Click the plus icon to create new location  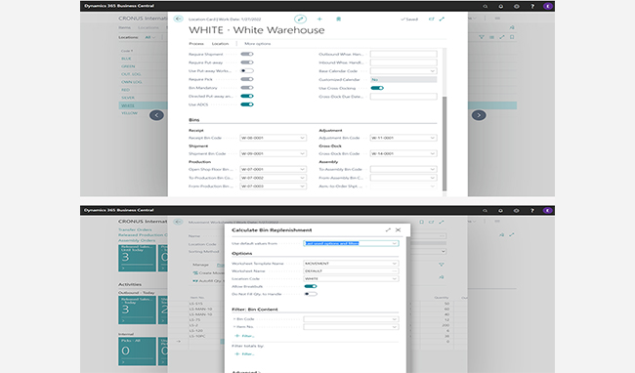[319, 19]
